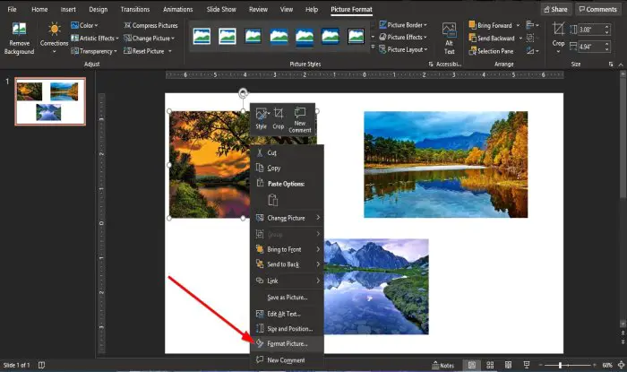Select Save as Picture in the context menu
The height and width of the screenshot is (372, 627).
pyautogui.click(x=287, y=297)
